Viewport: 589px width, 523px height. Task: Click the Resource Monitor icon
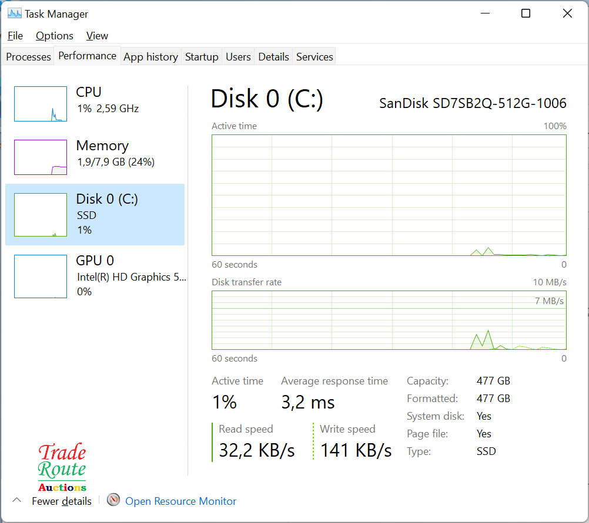tap(113, 501)
